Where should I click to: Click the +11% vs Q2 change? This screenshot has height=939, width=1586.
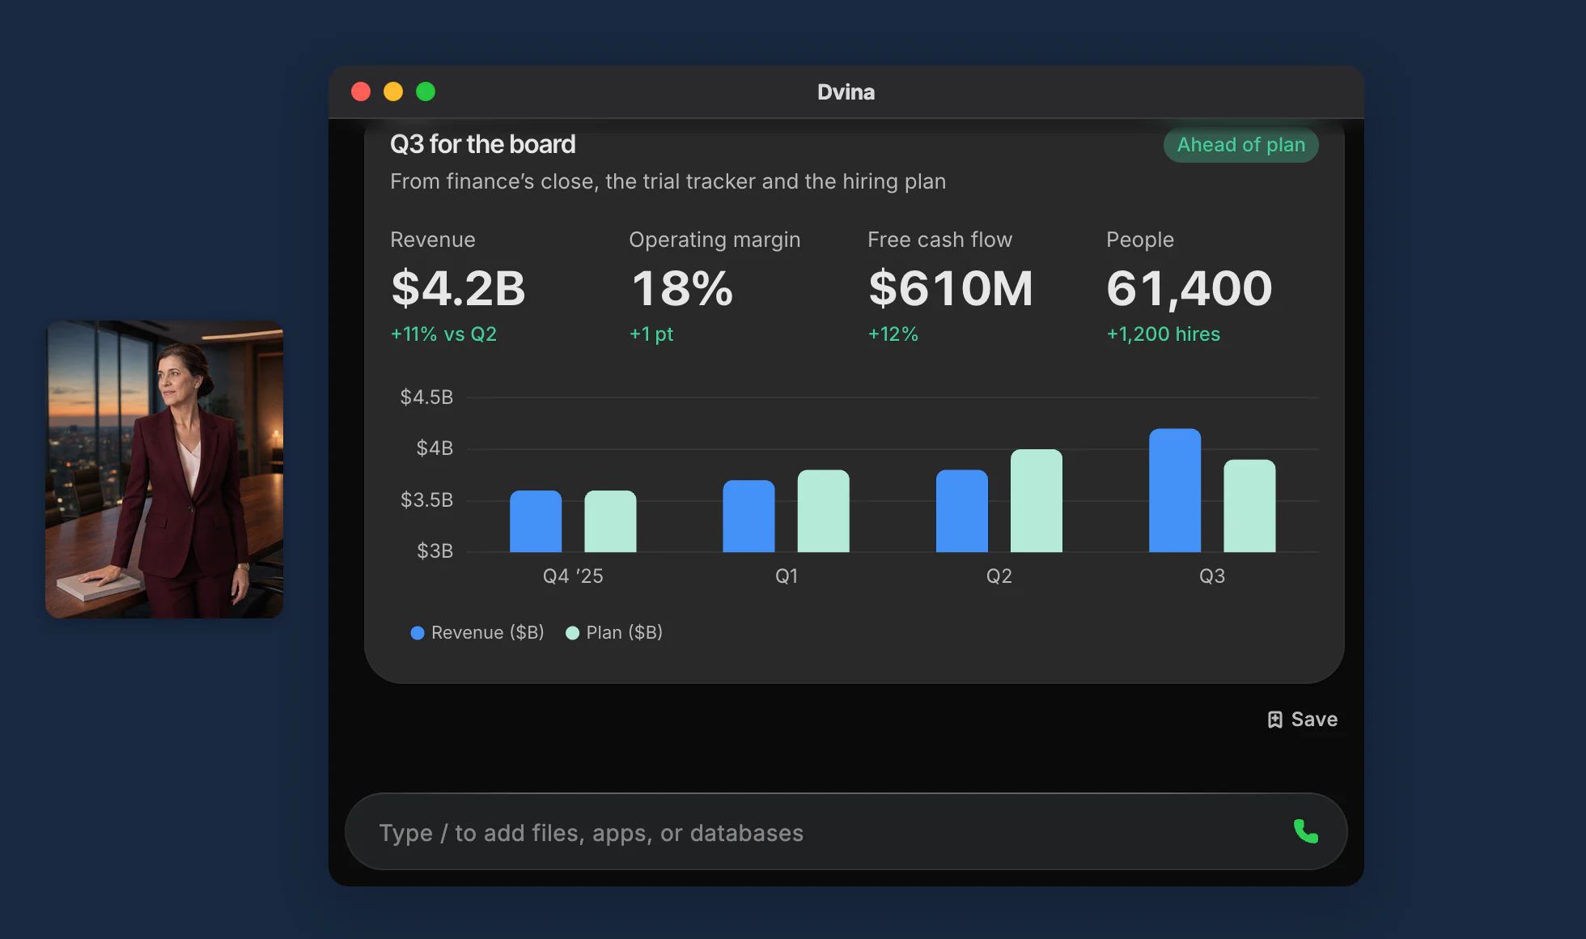click(x=443, y=334)
